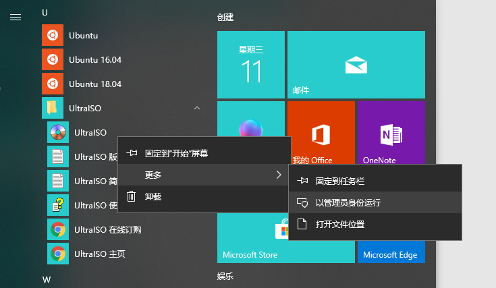Open the calendar tile showing 星期三 11

coord(251,65)
